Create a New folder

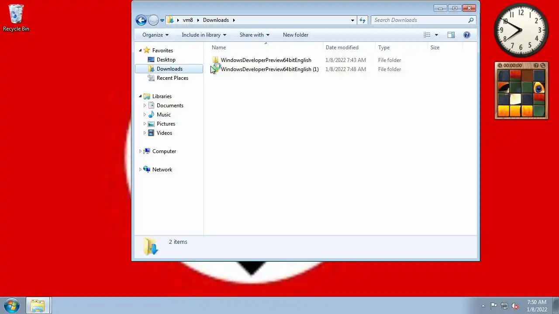coord(296,35)
